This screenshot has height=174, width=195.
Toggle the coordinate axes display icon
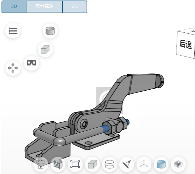coord(144,164)
